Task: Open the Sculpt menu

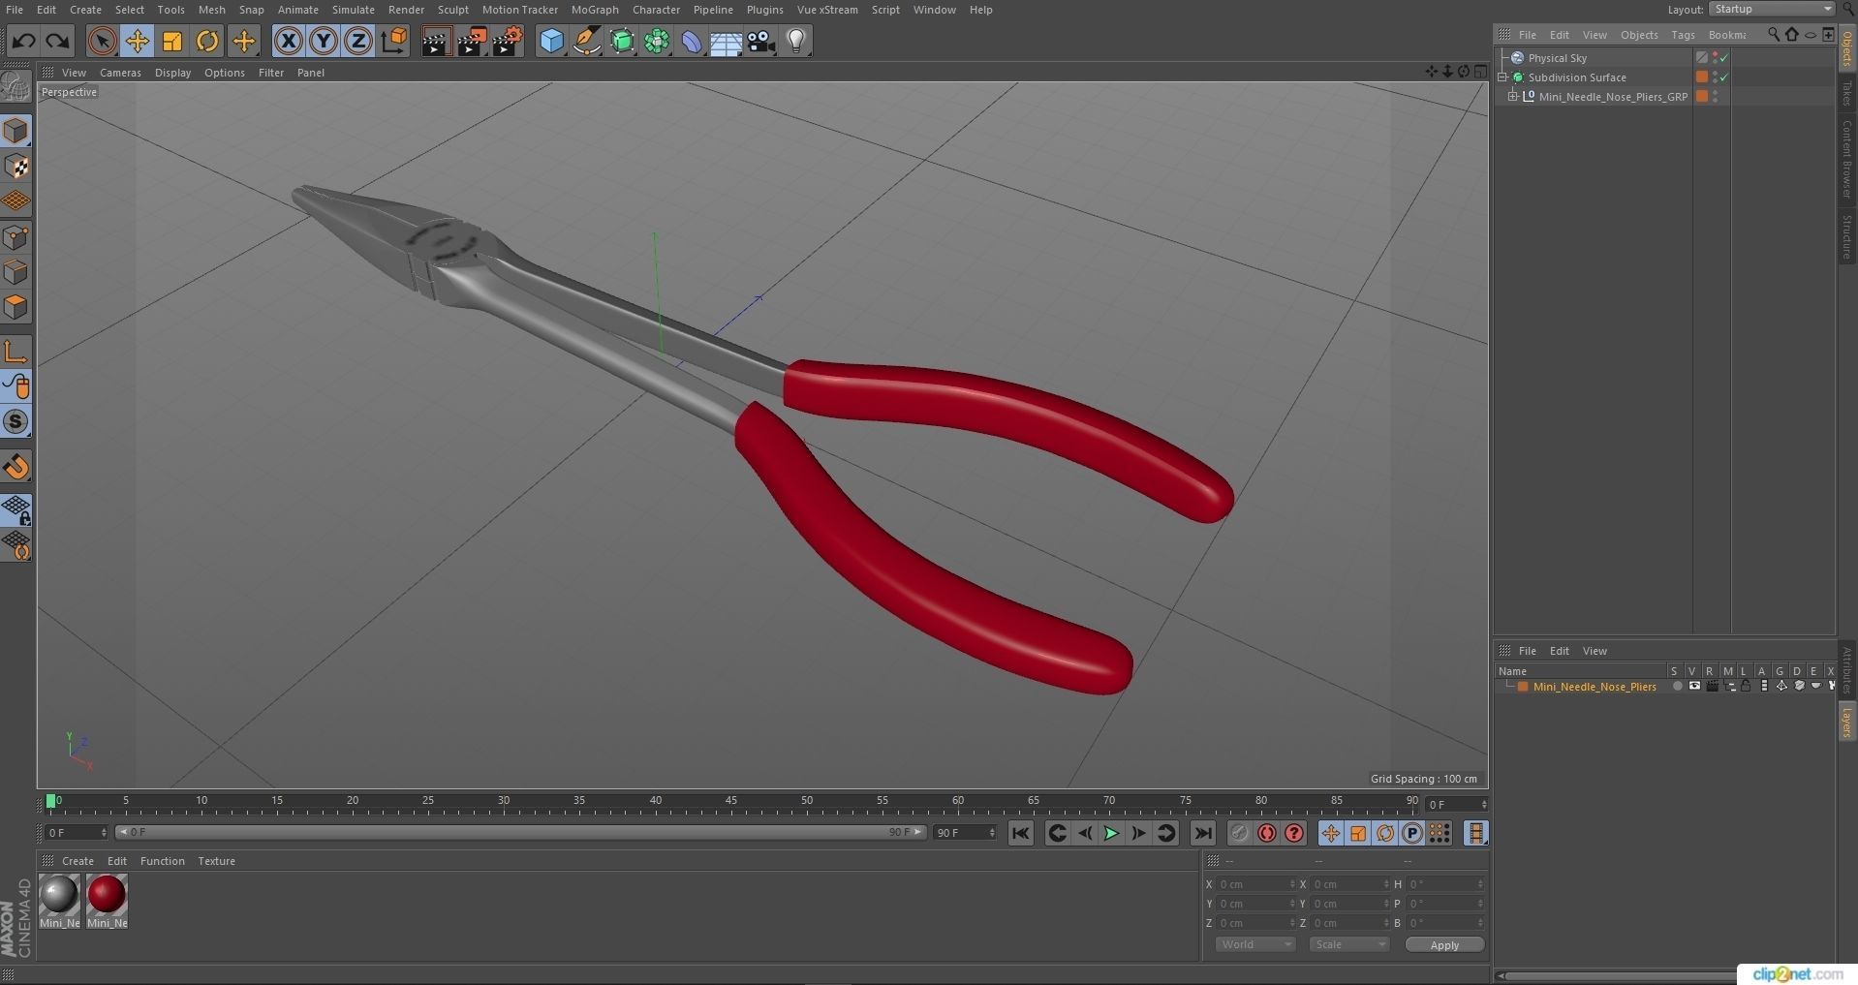Action: coord(452,10)
